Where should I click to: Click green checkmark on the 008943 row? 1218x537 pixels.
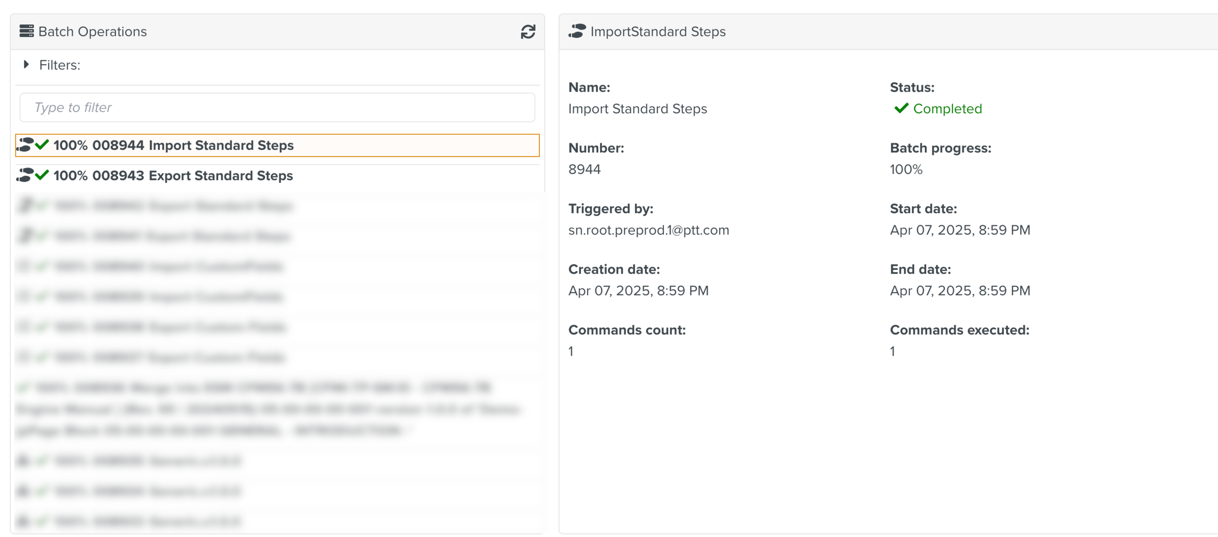(42, 175)
